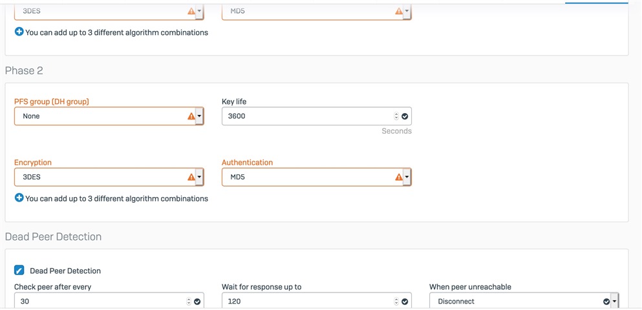Click validation checkmark in Key life field
The image size is (642, 310).
coord(405,116)
